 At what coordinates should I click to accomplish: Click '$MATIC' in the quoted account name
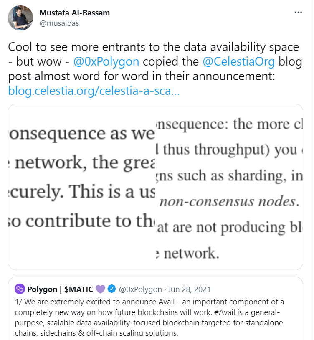(81, 289)
